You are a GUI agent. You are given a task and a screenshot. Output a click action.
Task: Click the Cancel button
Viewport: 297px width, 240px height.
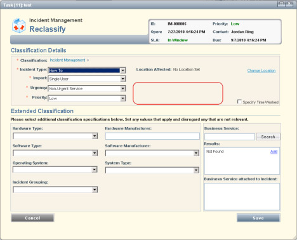[x=32, y=218]
